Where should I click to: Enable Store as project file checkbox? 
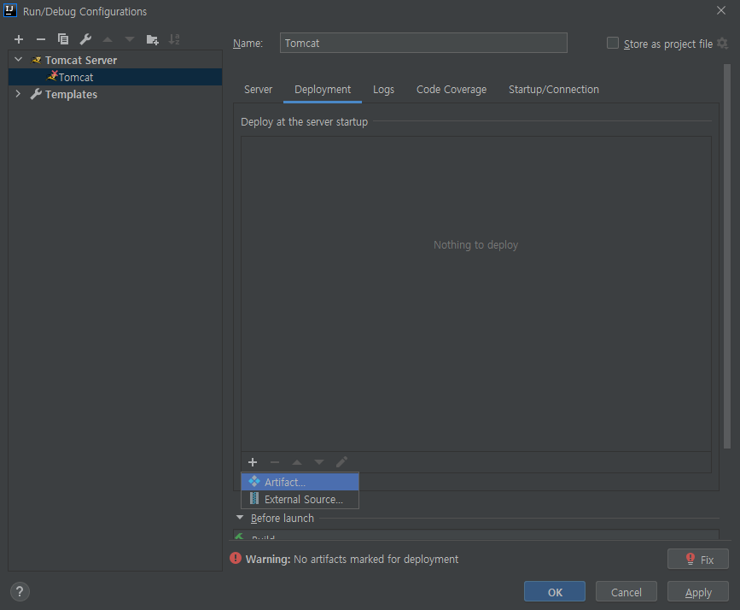613,43
